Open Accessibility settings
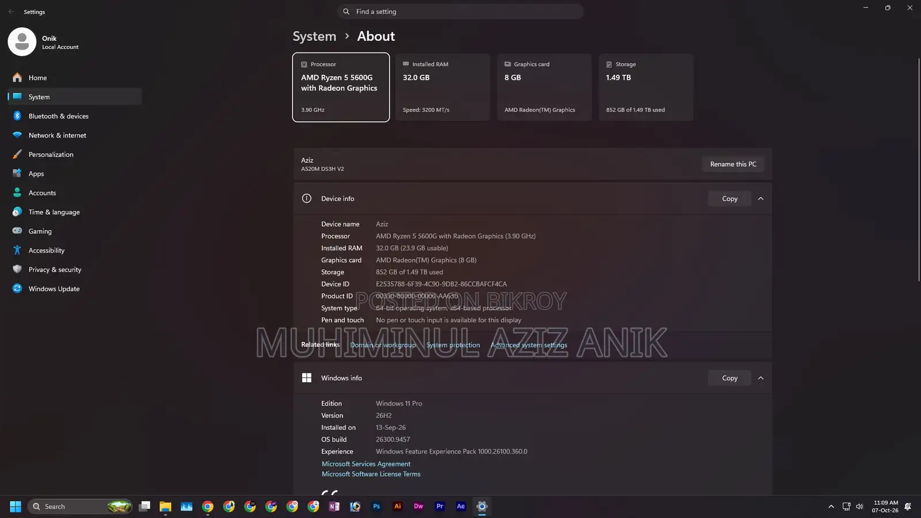Viewport: 921px width, 518px height. point(75,250)
